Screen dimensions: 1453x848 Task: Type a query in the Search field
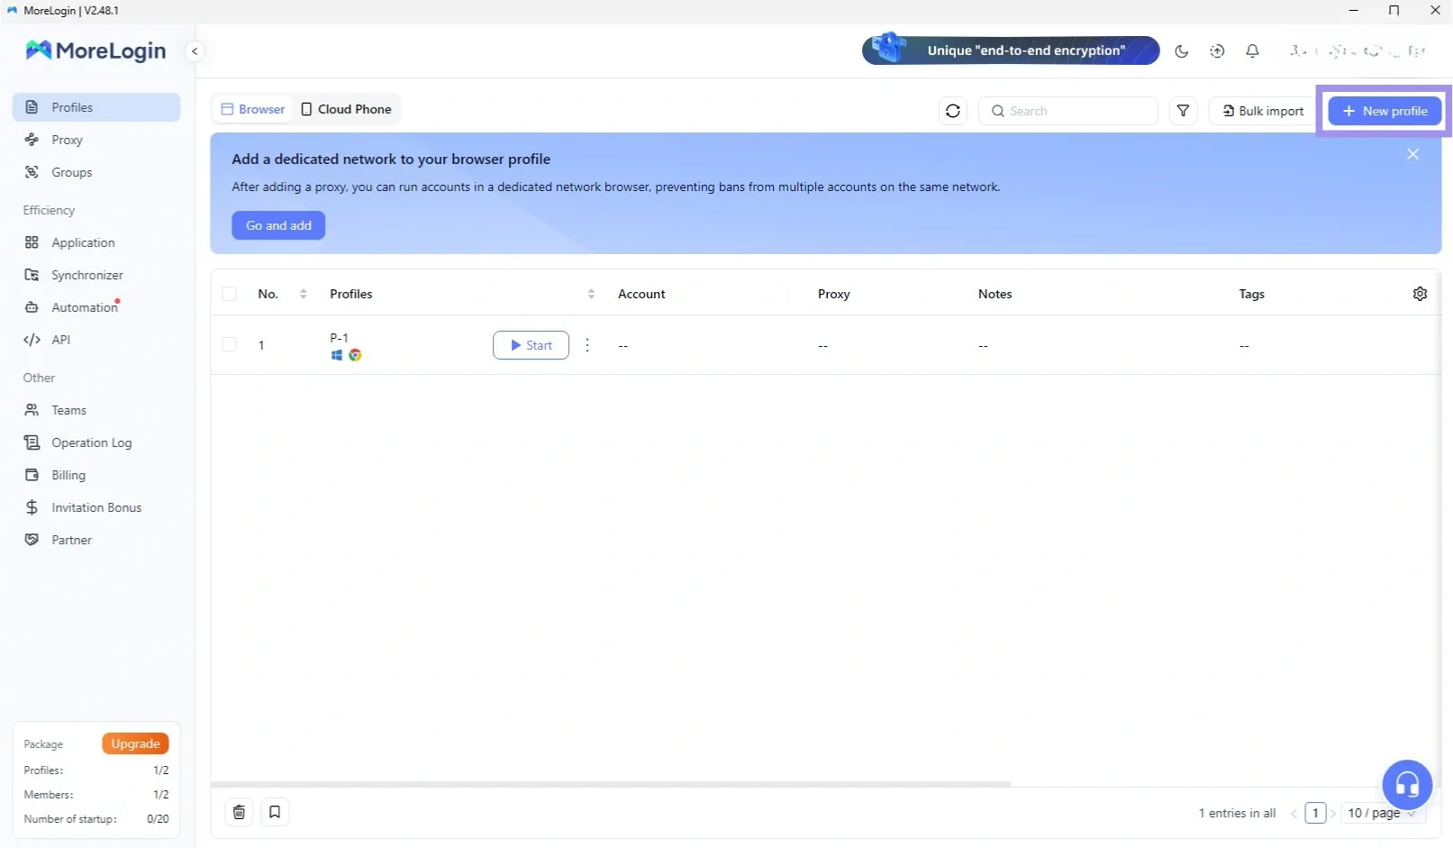click(x=1067, y=110)
